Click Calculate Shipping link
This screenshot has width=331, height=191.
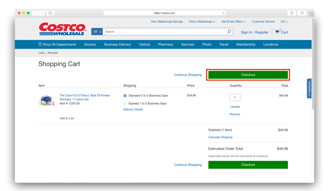(x=220, y=137)
